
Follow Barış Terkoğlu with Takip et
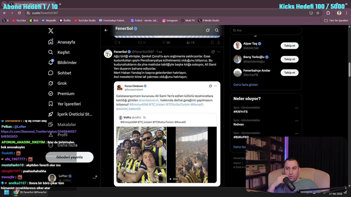pos(289,59)
